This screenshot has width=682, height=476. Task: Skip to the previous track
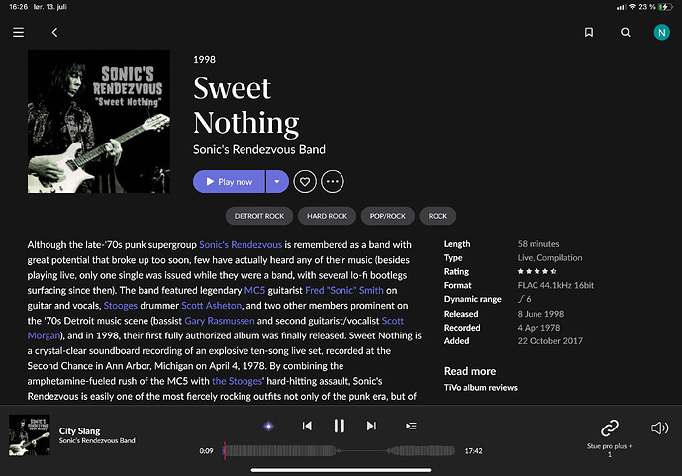pos(307,426)
